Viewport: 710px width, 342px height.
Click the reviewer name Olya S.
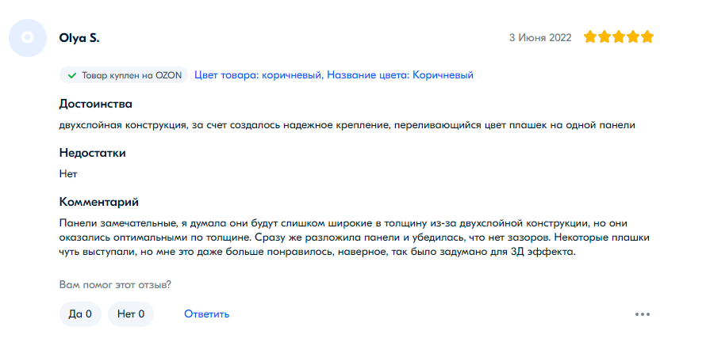(79, 37)
